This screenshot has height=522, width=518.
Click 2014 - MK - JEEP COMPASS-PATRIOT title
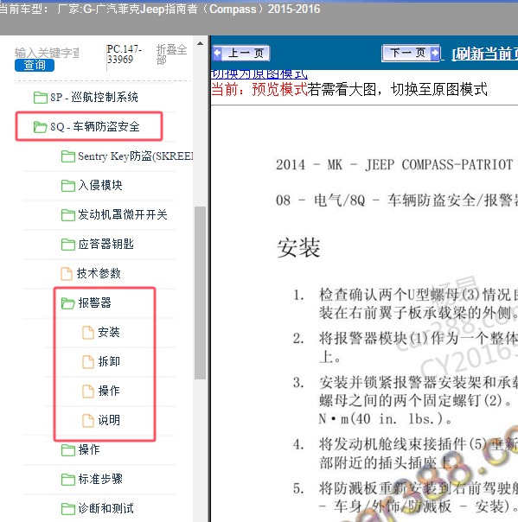point(394,165)
